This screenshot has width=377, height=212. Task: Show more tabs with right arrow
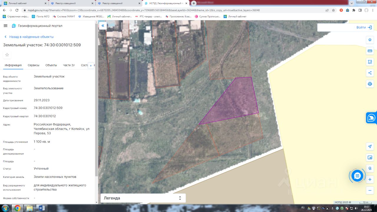coord(91,65)
